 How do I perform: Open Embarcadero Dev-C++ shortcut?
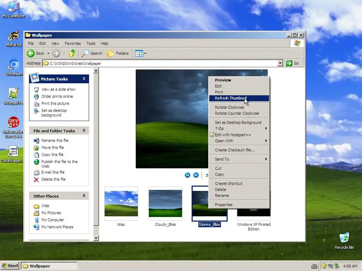tap(13, 127)
